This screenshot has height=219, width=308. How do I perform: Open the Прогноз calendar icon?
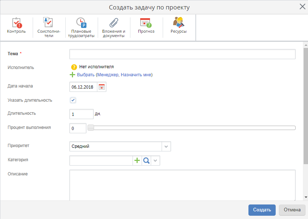tap(146, 23)
